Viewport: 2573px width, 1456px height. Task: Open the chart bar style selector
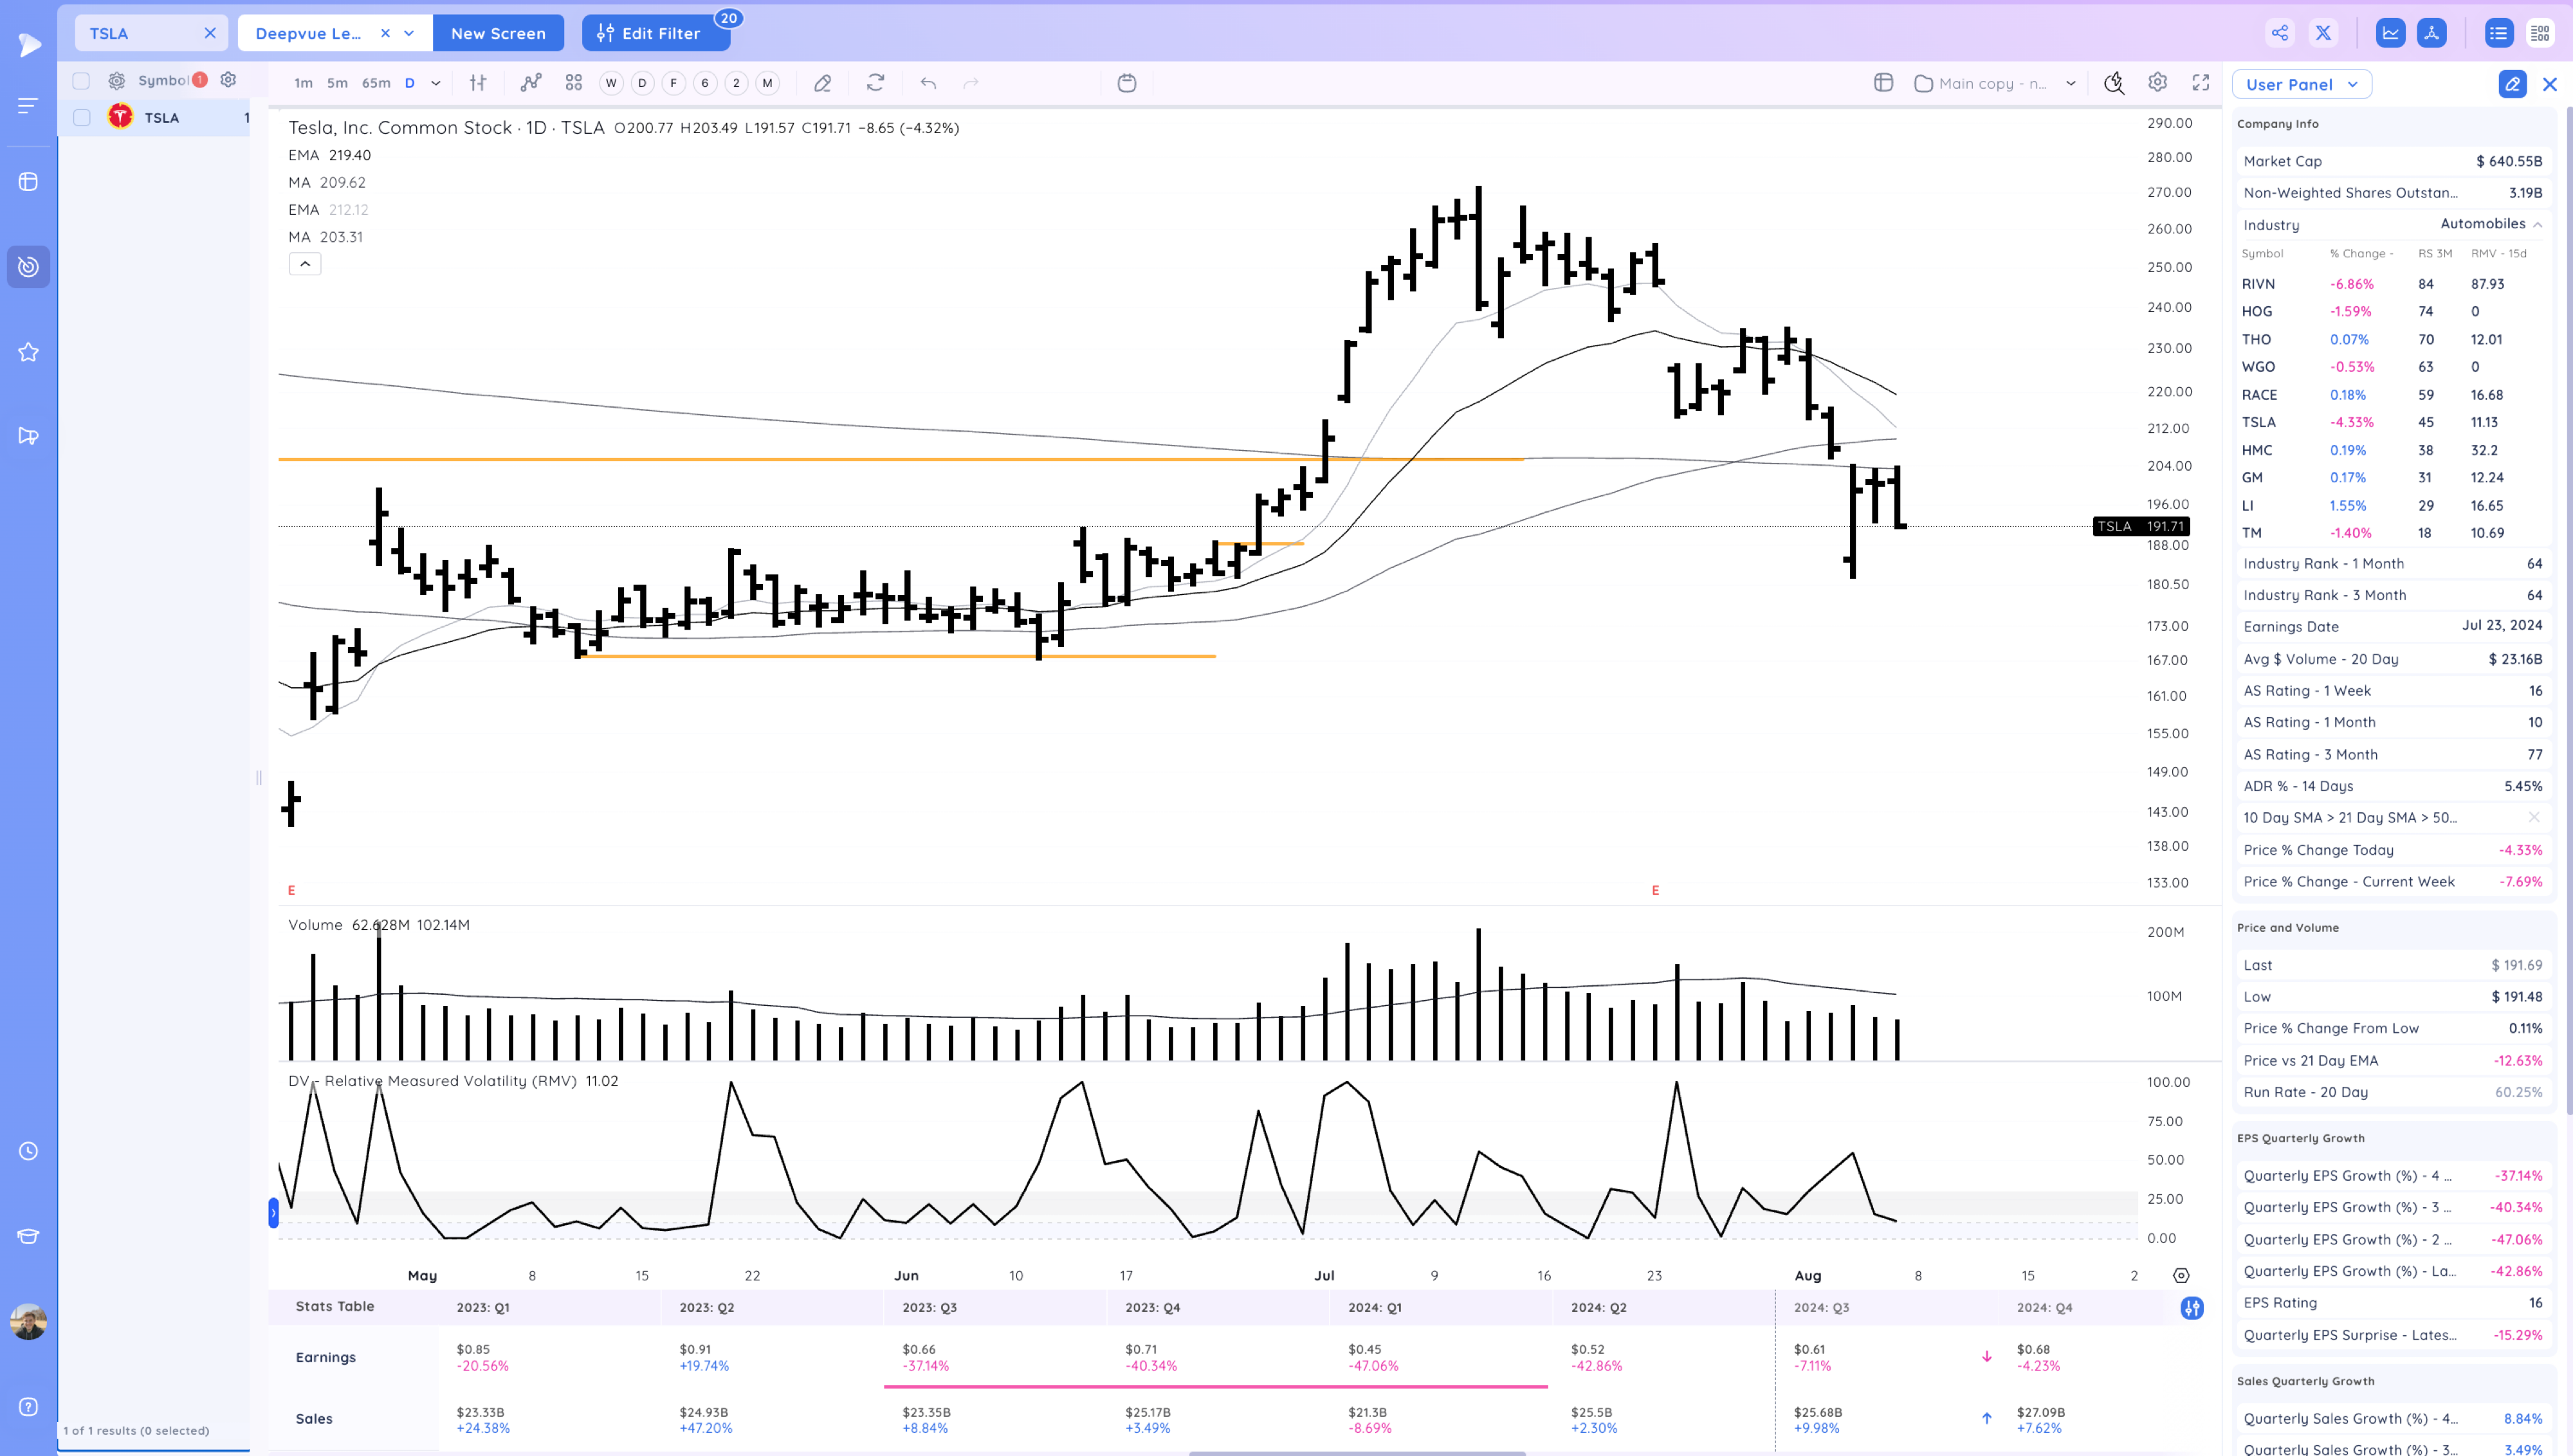point(478,83)
